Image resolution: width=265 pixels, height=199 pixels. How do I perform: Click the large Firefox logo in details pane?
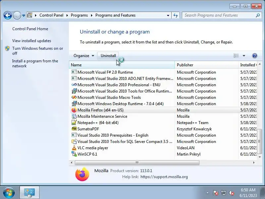[82, 174]
